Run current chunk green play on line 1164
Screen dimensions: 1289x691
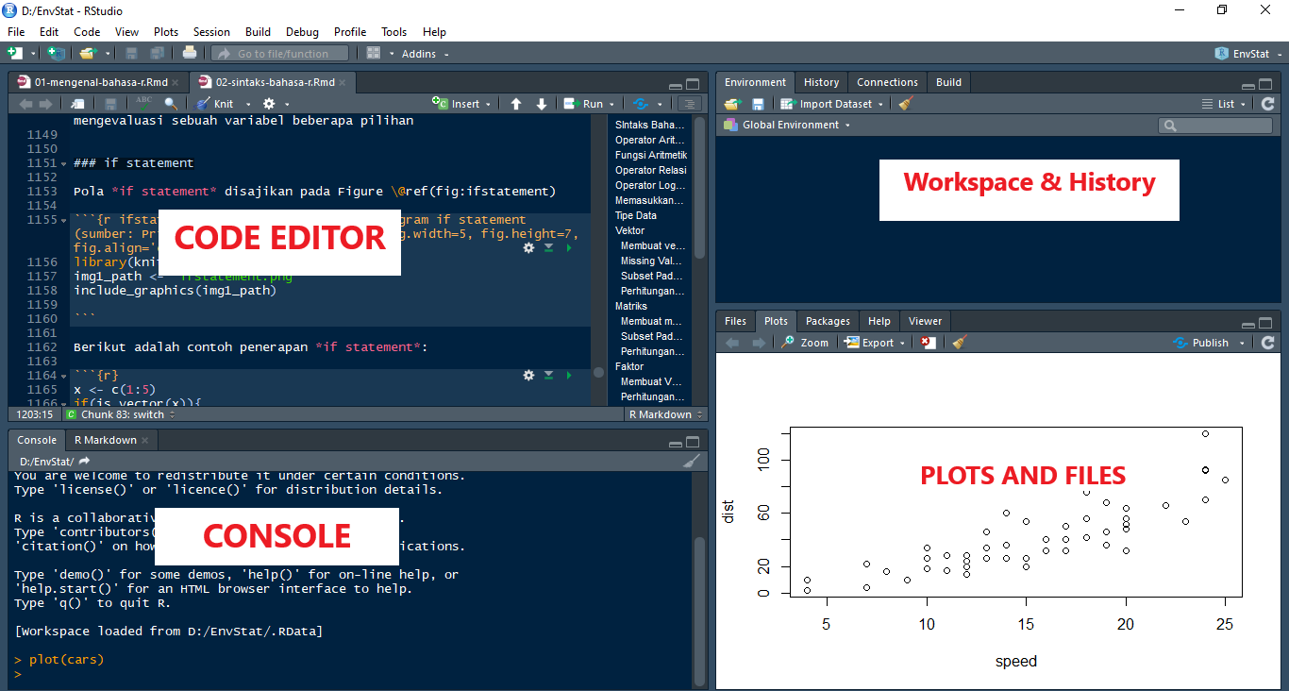[569, 376]
